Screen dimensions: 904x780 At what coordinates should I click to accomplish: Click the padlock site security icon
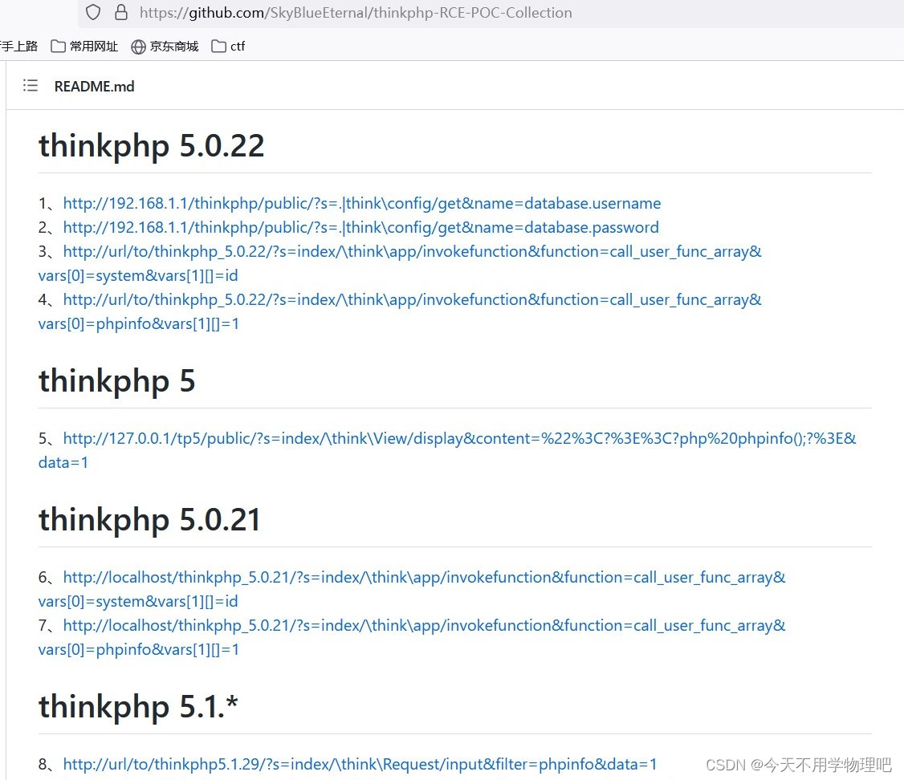point(121,12)
